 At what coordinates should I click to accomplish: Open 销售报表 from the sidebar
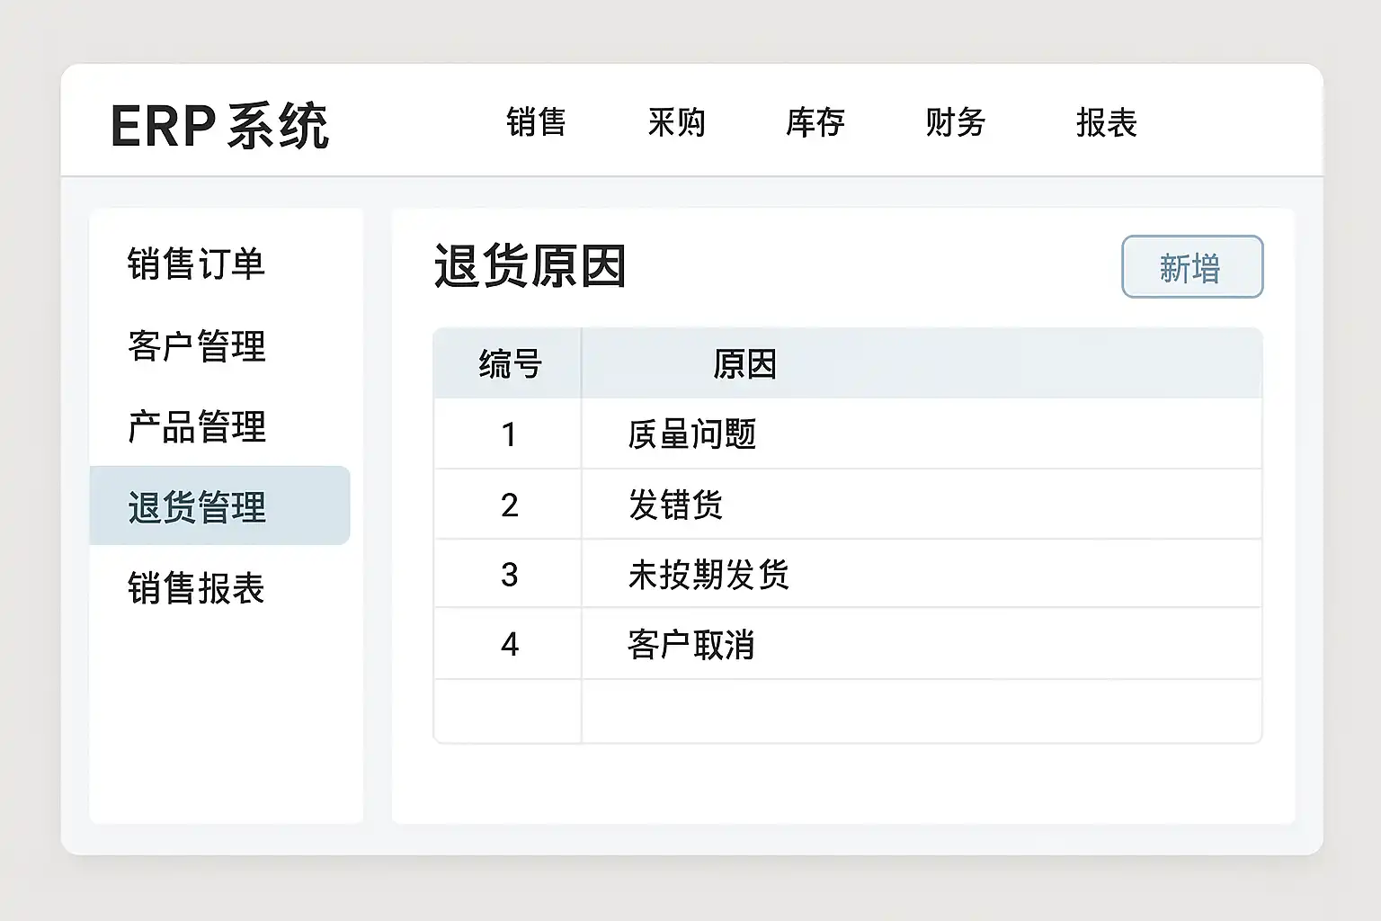tap(196, 588)
